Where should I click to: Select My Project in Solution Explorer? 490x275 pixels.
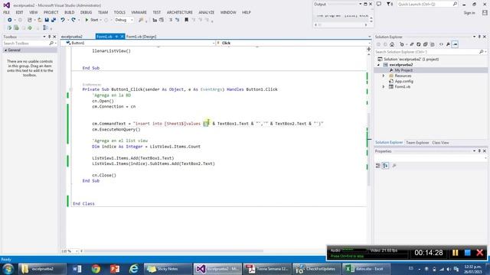[403, 70]
